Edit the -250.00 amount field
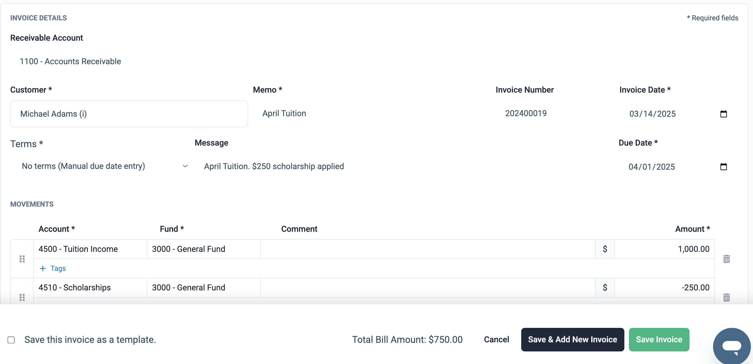Viewport: 753px width, 364px height. pos(664,287)
